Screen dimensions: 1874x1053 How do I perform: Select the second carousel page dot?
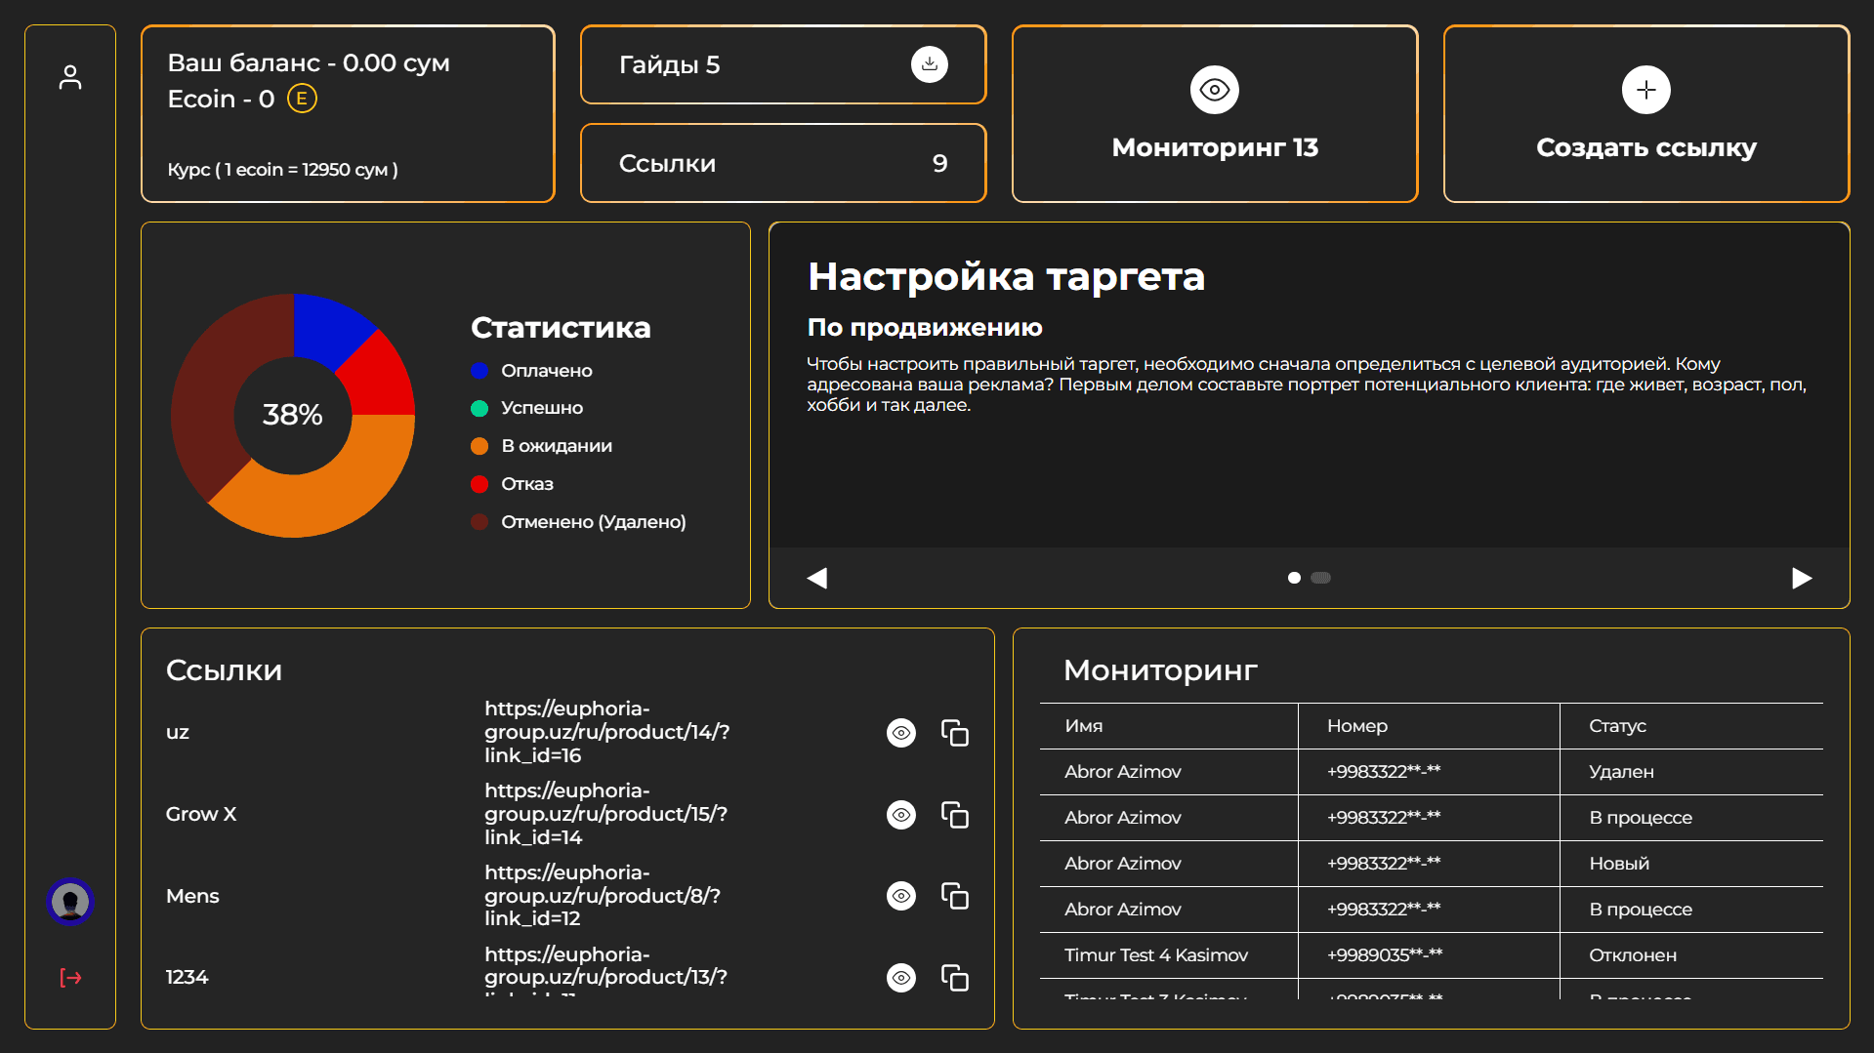[1320, 578]
